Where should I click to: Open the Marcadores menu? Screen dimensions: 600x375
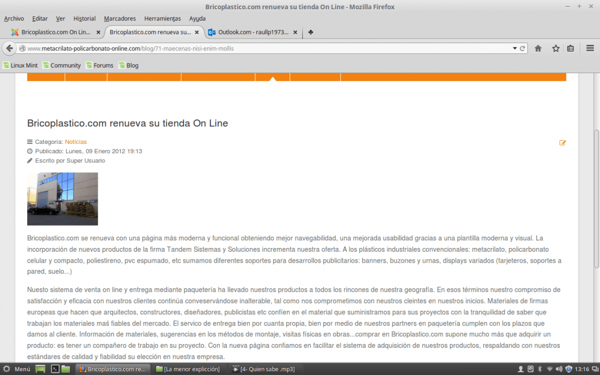[x=120, y=19]
